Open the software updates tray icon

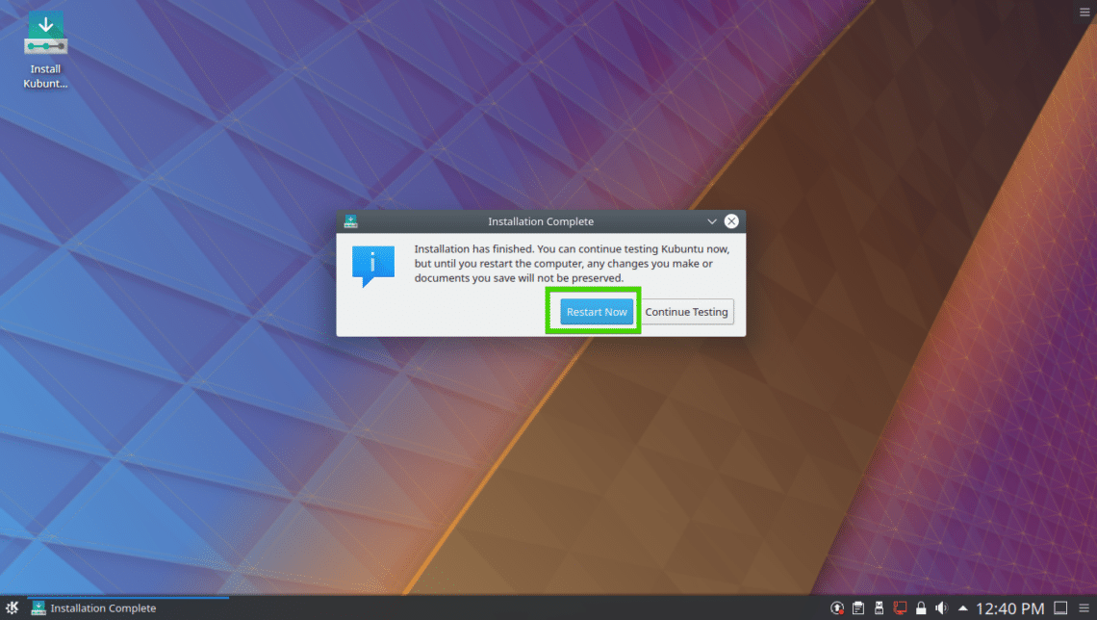837,608
